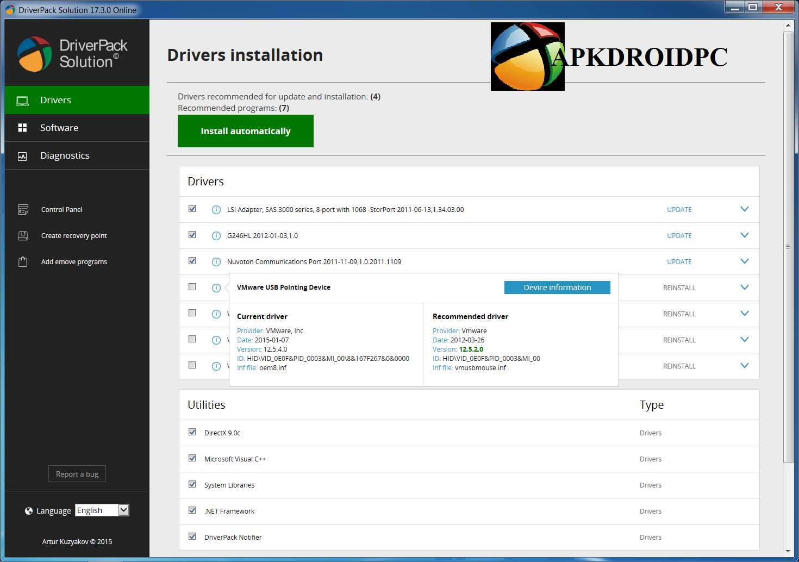Click the Report a bug button
This screenshot has width=799, height=562.
coord(77,474)
